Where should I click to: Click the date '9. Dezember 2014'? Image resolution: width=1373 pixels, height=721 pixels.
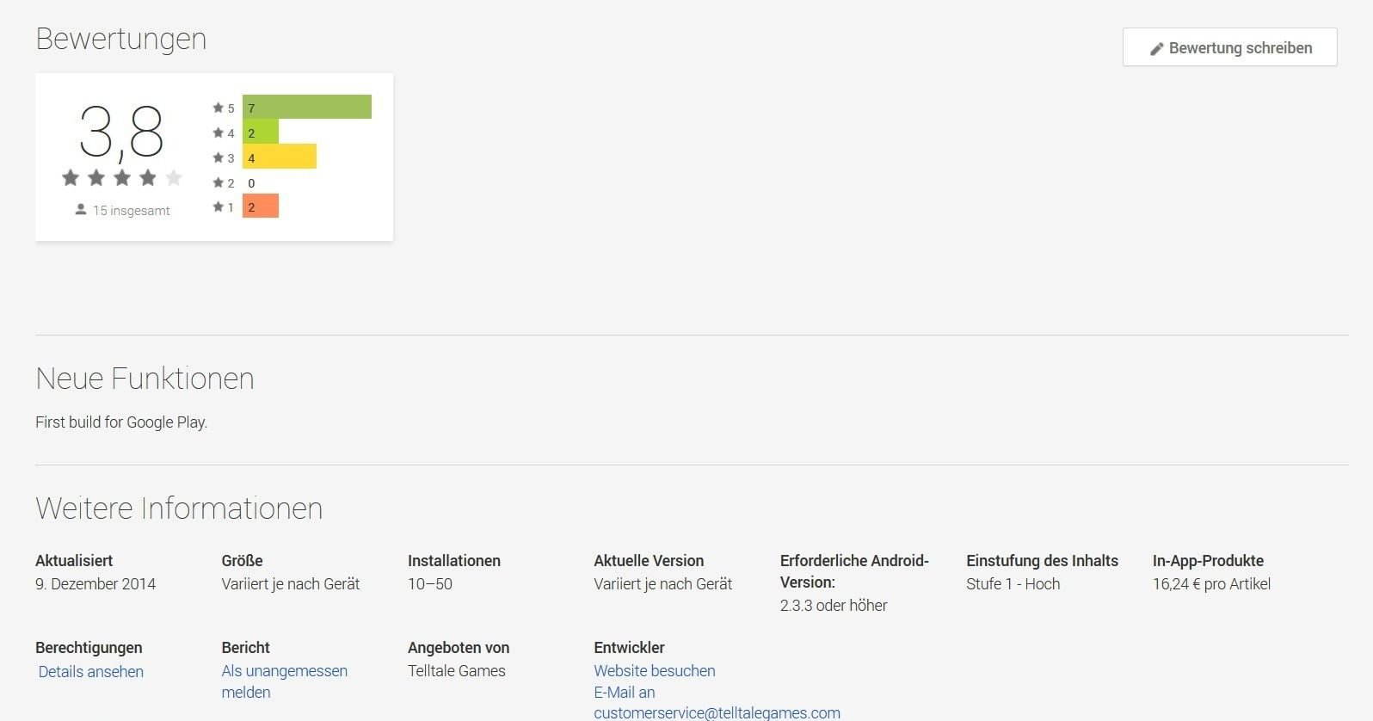(95, 584)
